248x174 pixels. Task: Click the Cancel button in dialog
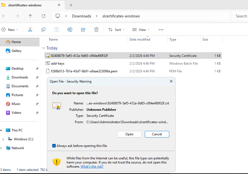coord(157,134)
